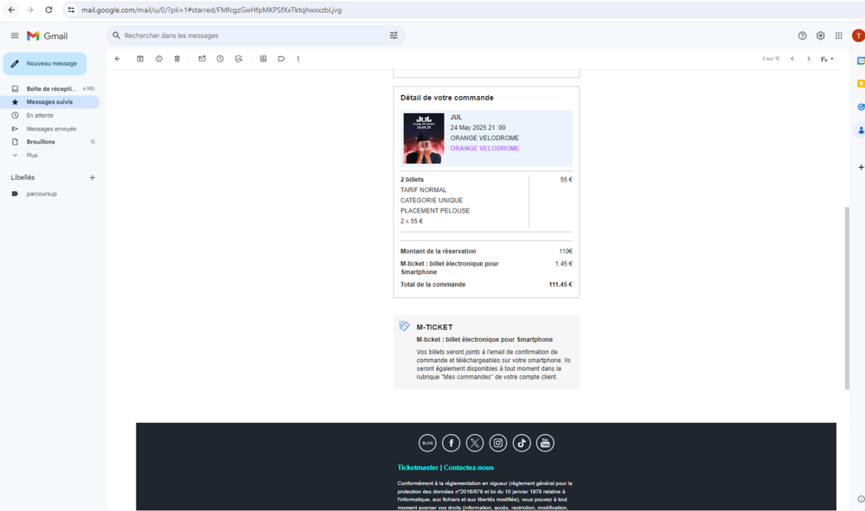Apply a label with the label icon
The width and height of the screenshot is (865, 511).
pos(281,59)
